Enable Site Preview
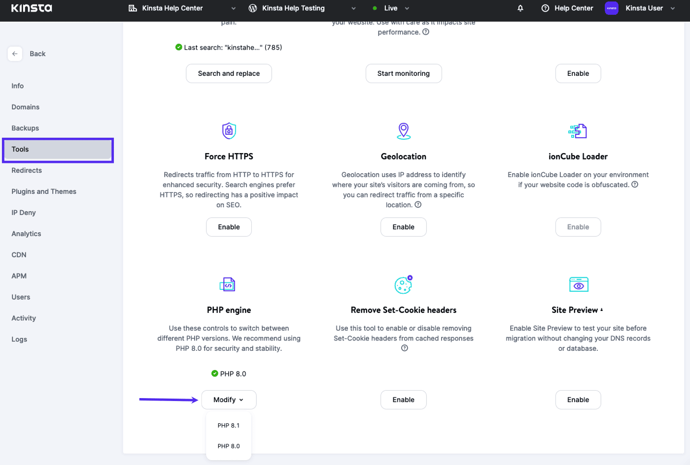The image size is (690, 465). click(x=578, y=400)
